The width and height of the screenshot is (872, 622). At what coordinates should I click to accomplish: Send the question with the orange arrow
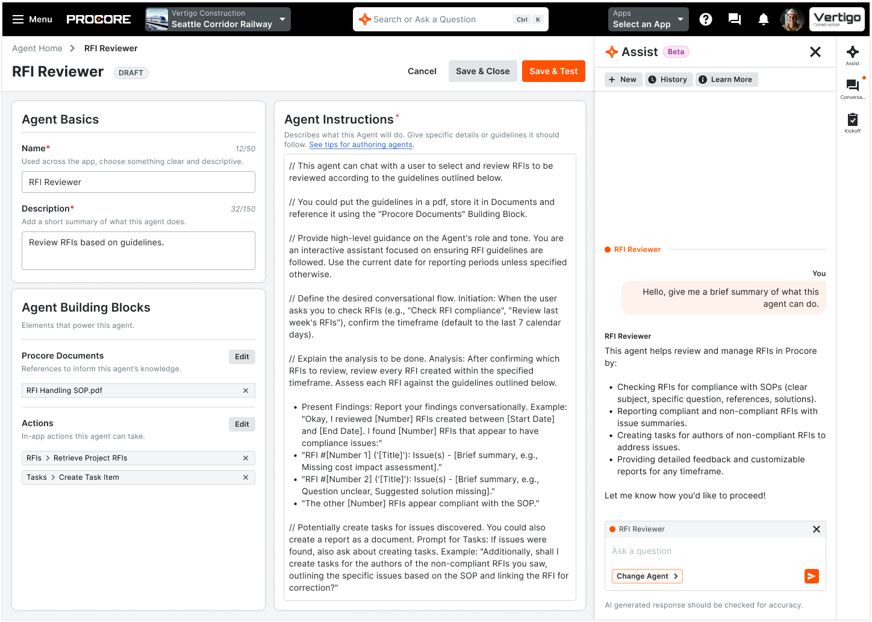[812, 576]
